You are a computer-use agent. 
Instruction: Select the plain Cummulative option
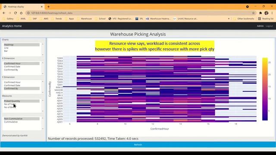pyautogui.click(x=22, y=122)
